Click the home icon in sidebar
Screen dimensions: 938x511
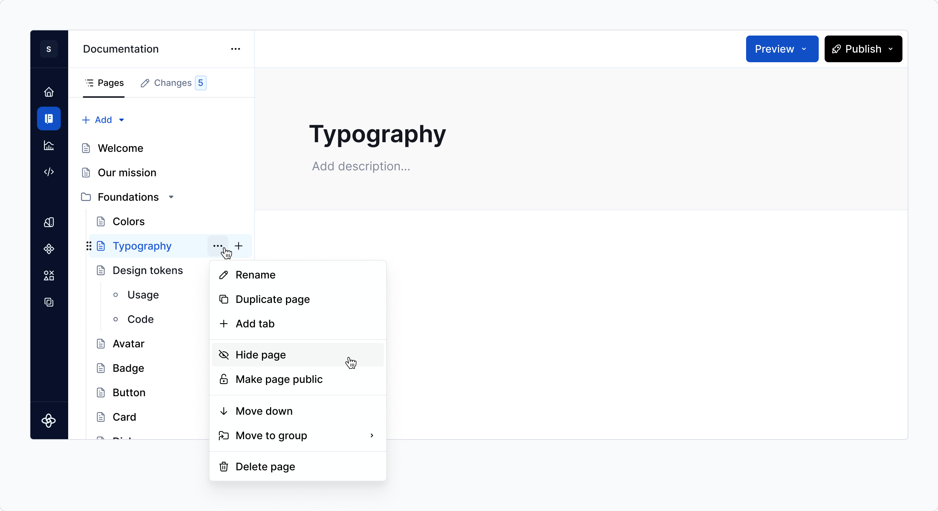[49, 92]
